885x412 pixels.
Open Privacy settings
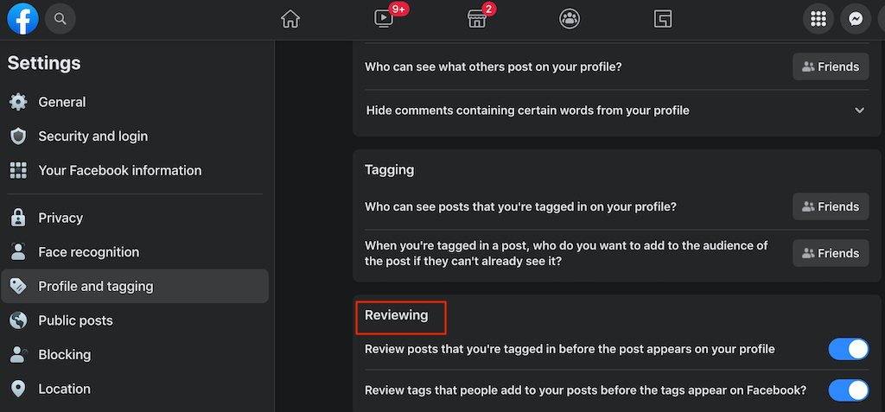135,218
